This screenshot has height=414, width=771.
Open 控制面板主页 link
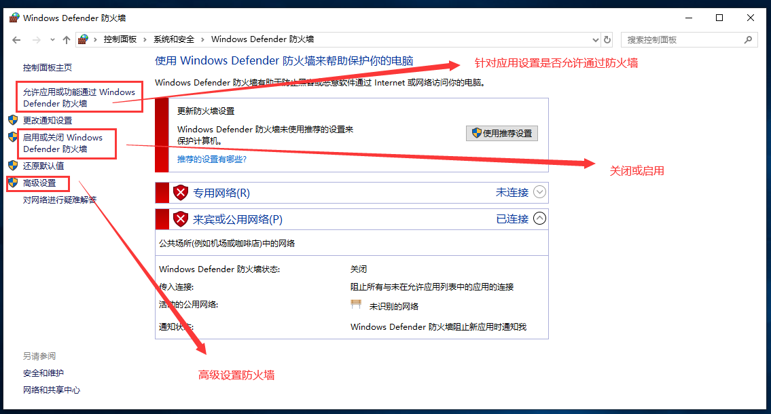[47, 67]
